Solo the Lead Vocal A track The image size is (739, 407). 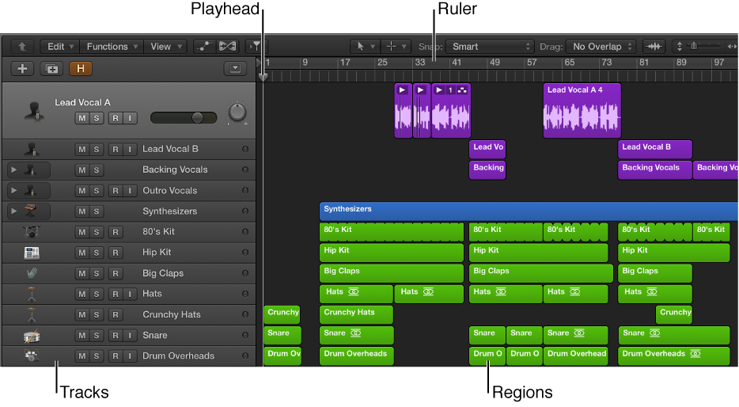(97, 118)
